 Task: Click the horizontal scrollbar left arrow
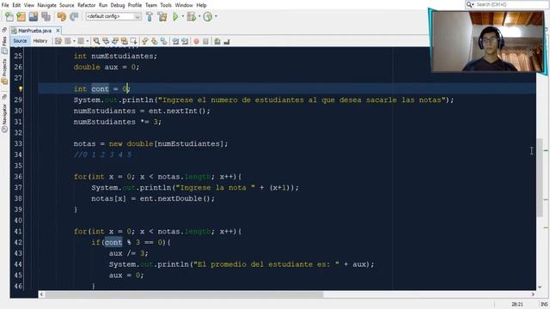click(x=42, y=294)
